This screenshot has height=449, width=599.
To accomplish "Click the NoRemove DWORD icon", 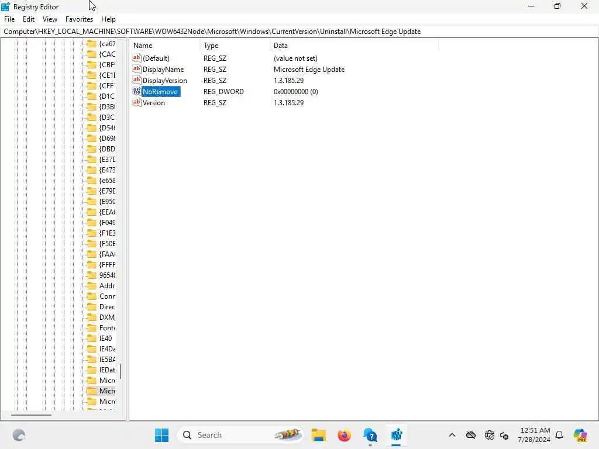I will click(x=137, y=91).
